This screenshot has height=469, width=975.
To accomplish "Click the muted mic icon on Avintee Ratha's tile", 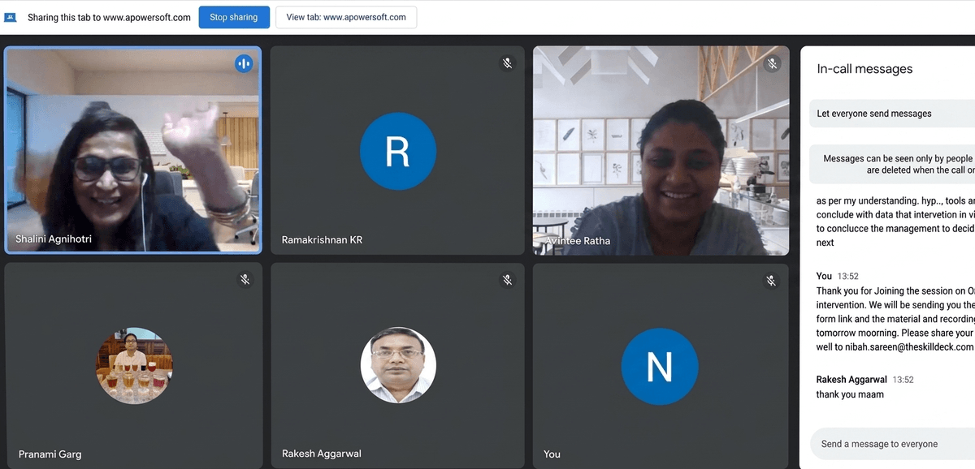I will (772, 63).
